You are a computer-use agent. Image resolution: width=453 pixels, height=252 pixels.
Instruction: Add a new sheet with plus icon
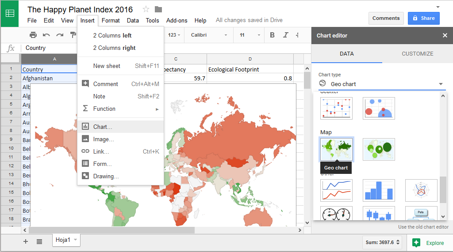tap(26, 241)
